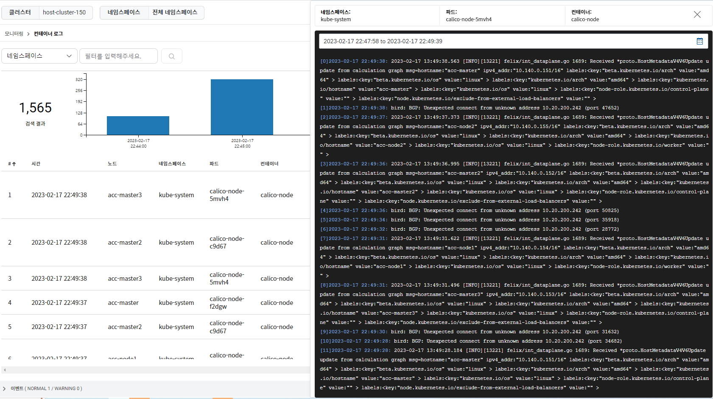Open the calendar date picker icon

tap(700, 41)
